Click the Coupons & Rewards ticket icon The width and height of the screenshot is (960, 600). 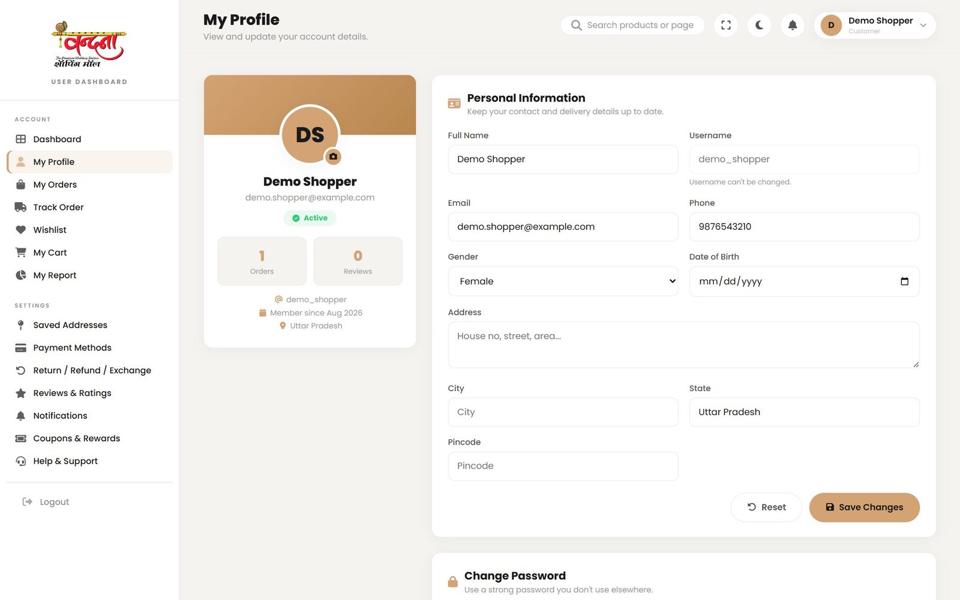coord(20,439)
